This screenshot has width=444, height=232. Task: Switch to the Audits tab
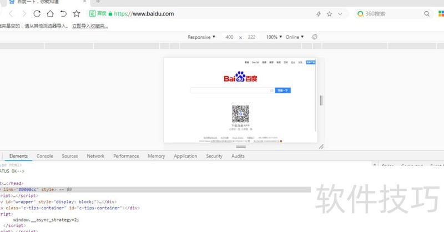[238, 156]
